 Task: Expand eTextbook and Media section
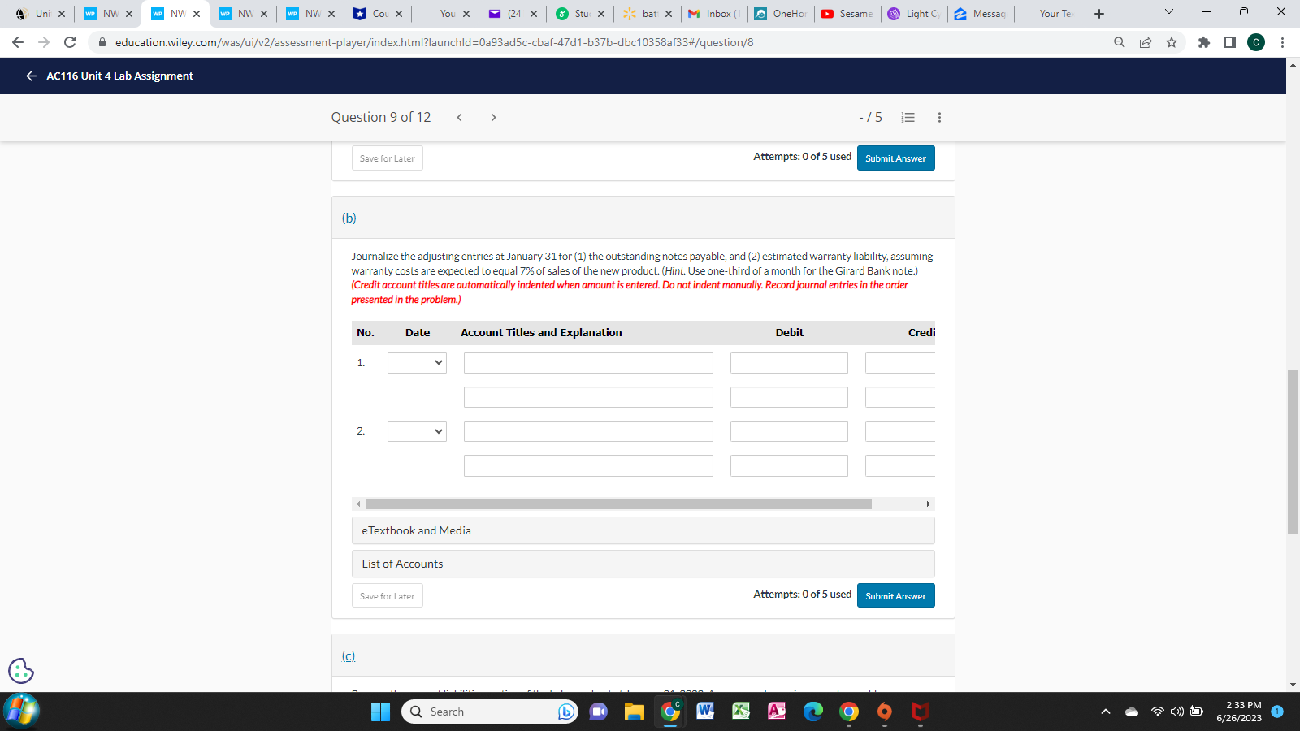pos(643,530)
